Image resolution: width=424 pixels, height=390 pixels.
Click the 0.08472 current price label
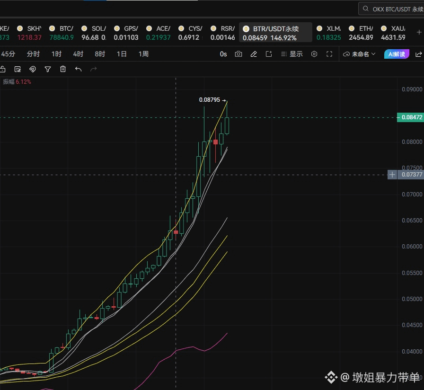(x=410, y=117)
